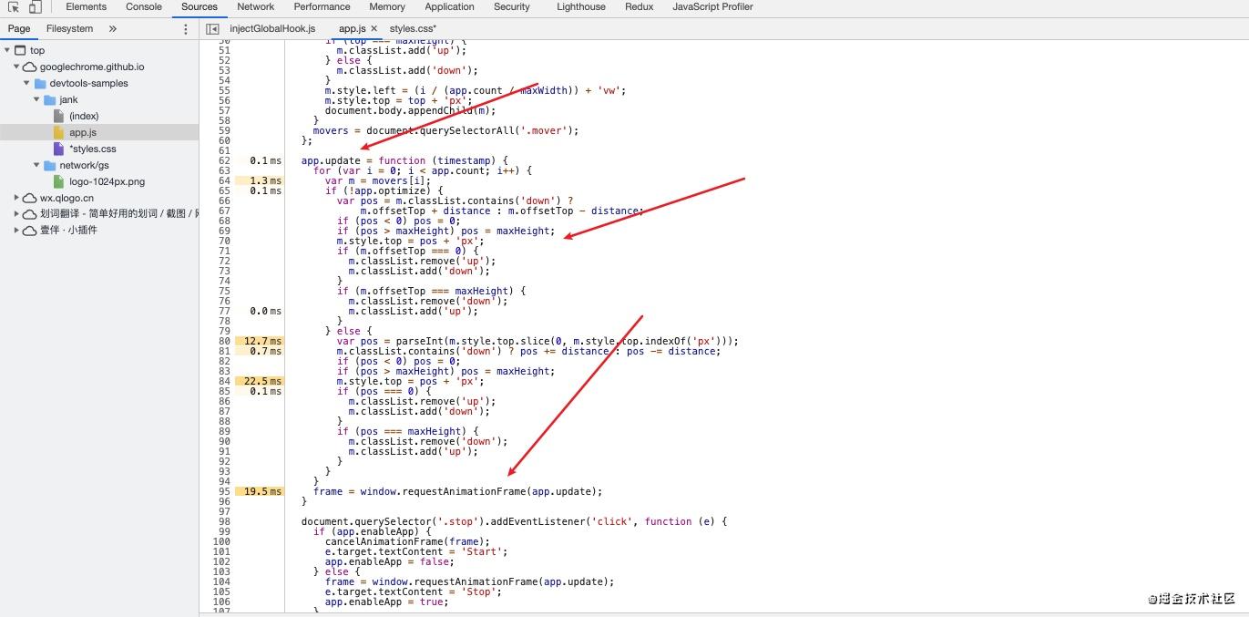The width and height of the screenshot is (1249, 617).
Task: Click the 1.3 ms timing marker
Action: (261, 181)
